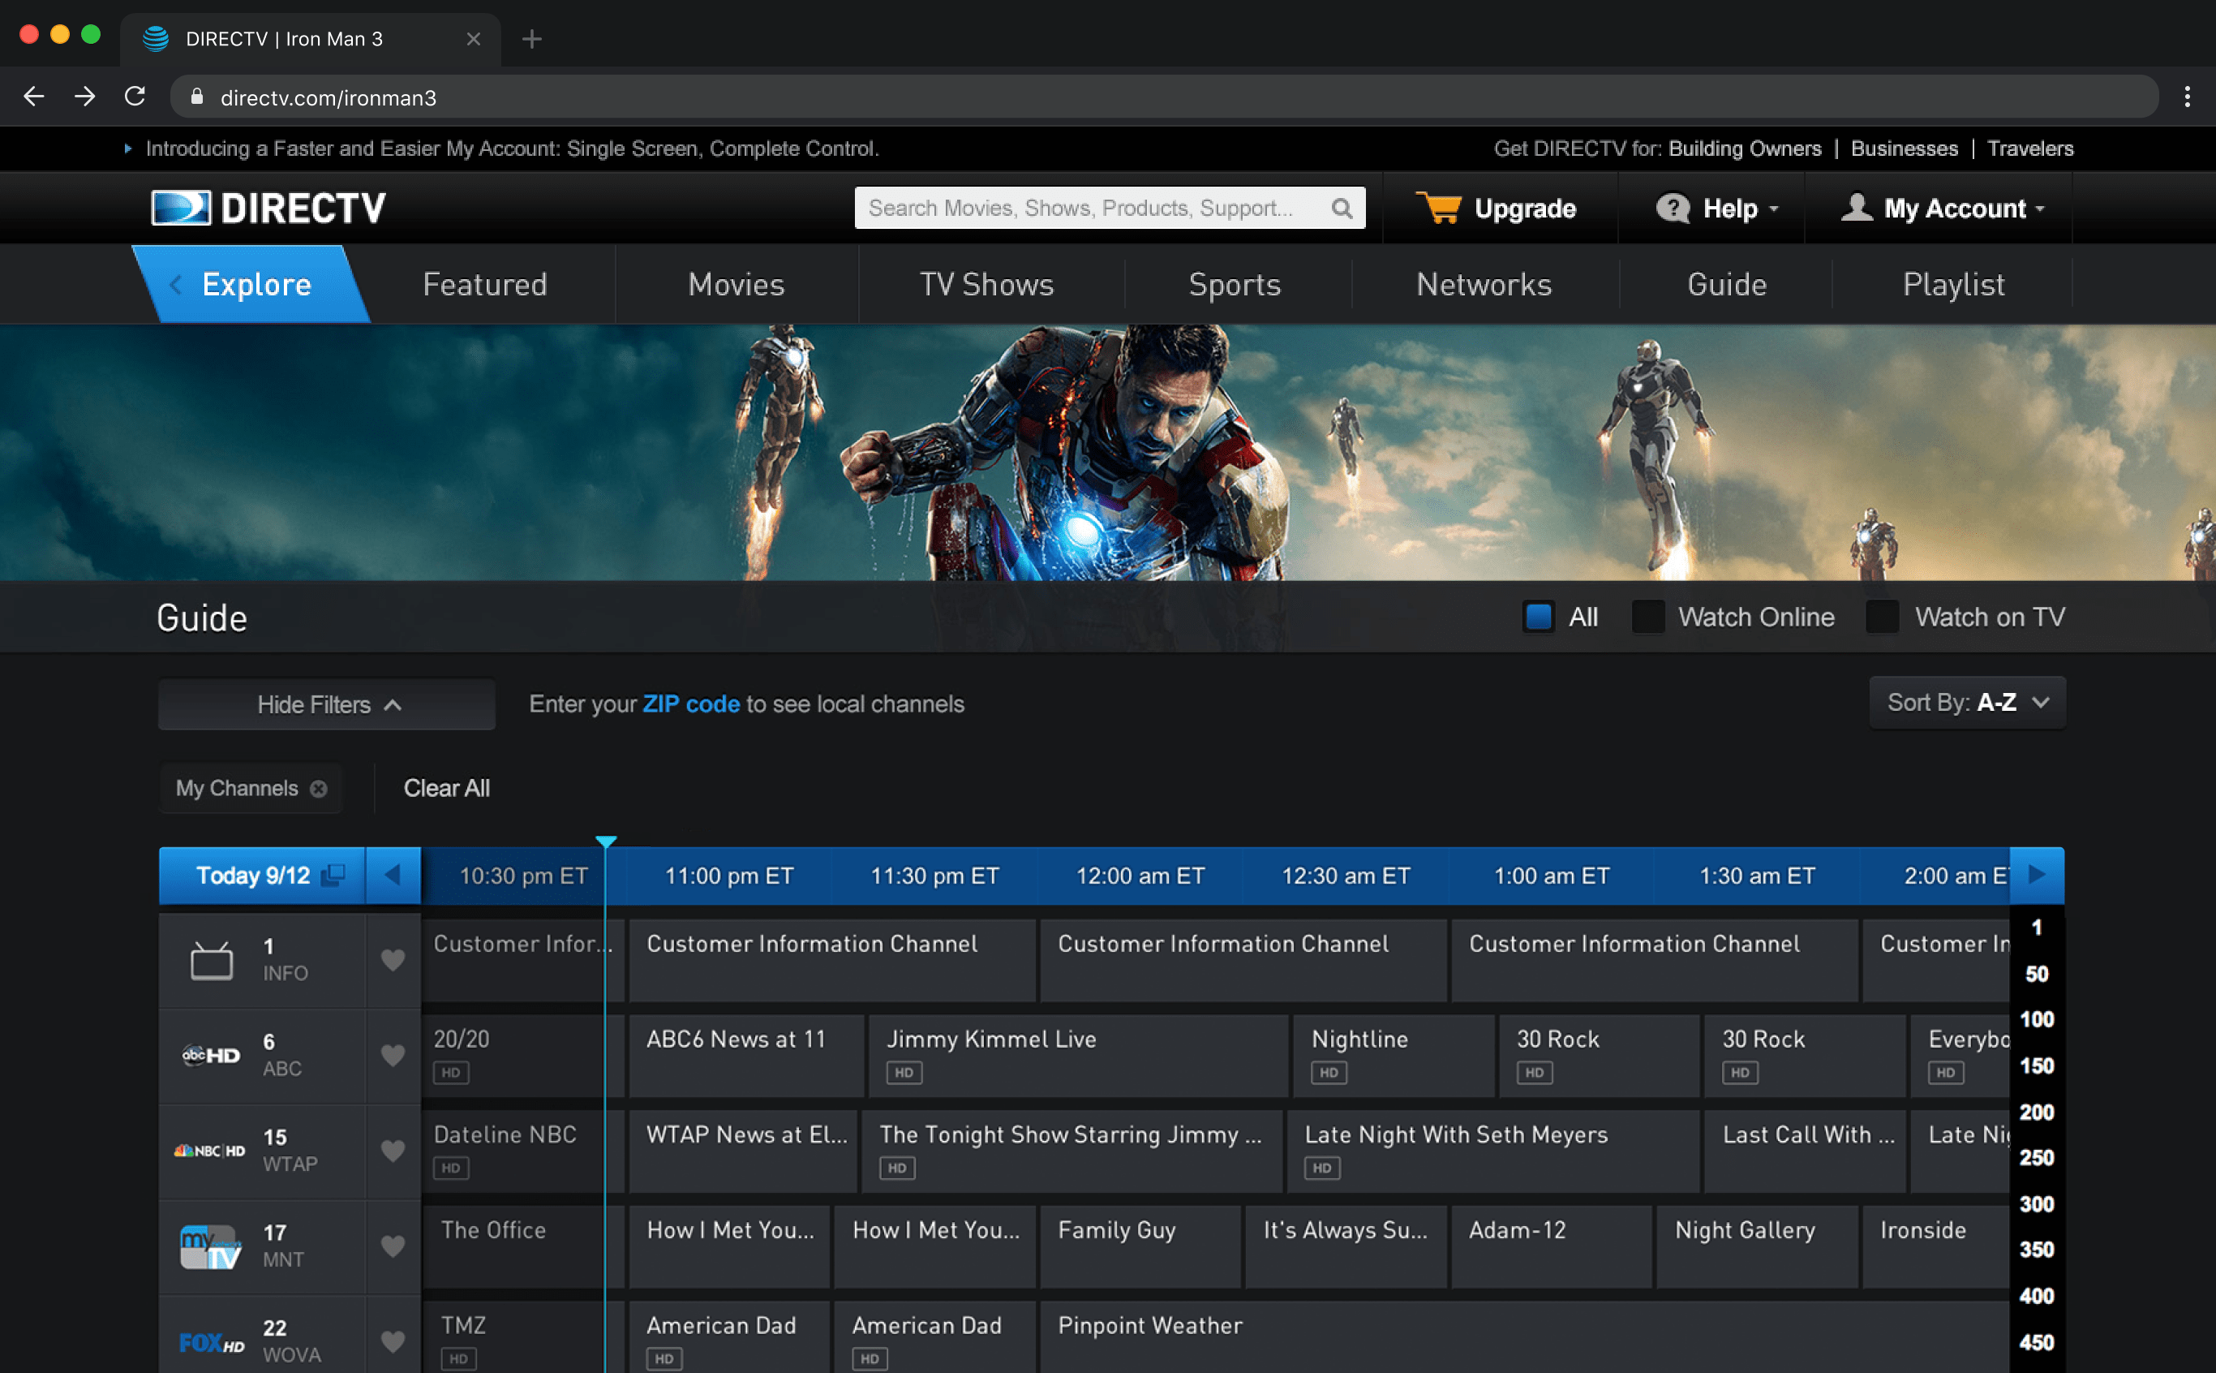
Task: Click the MyTV channel logo
Action: (211, 1246)
